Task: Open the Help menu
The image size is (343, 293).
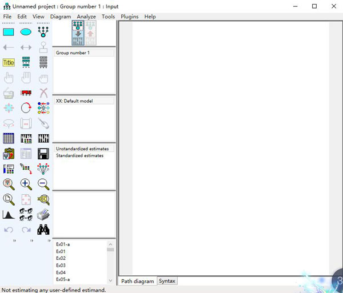Action: pos(150,17)
